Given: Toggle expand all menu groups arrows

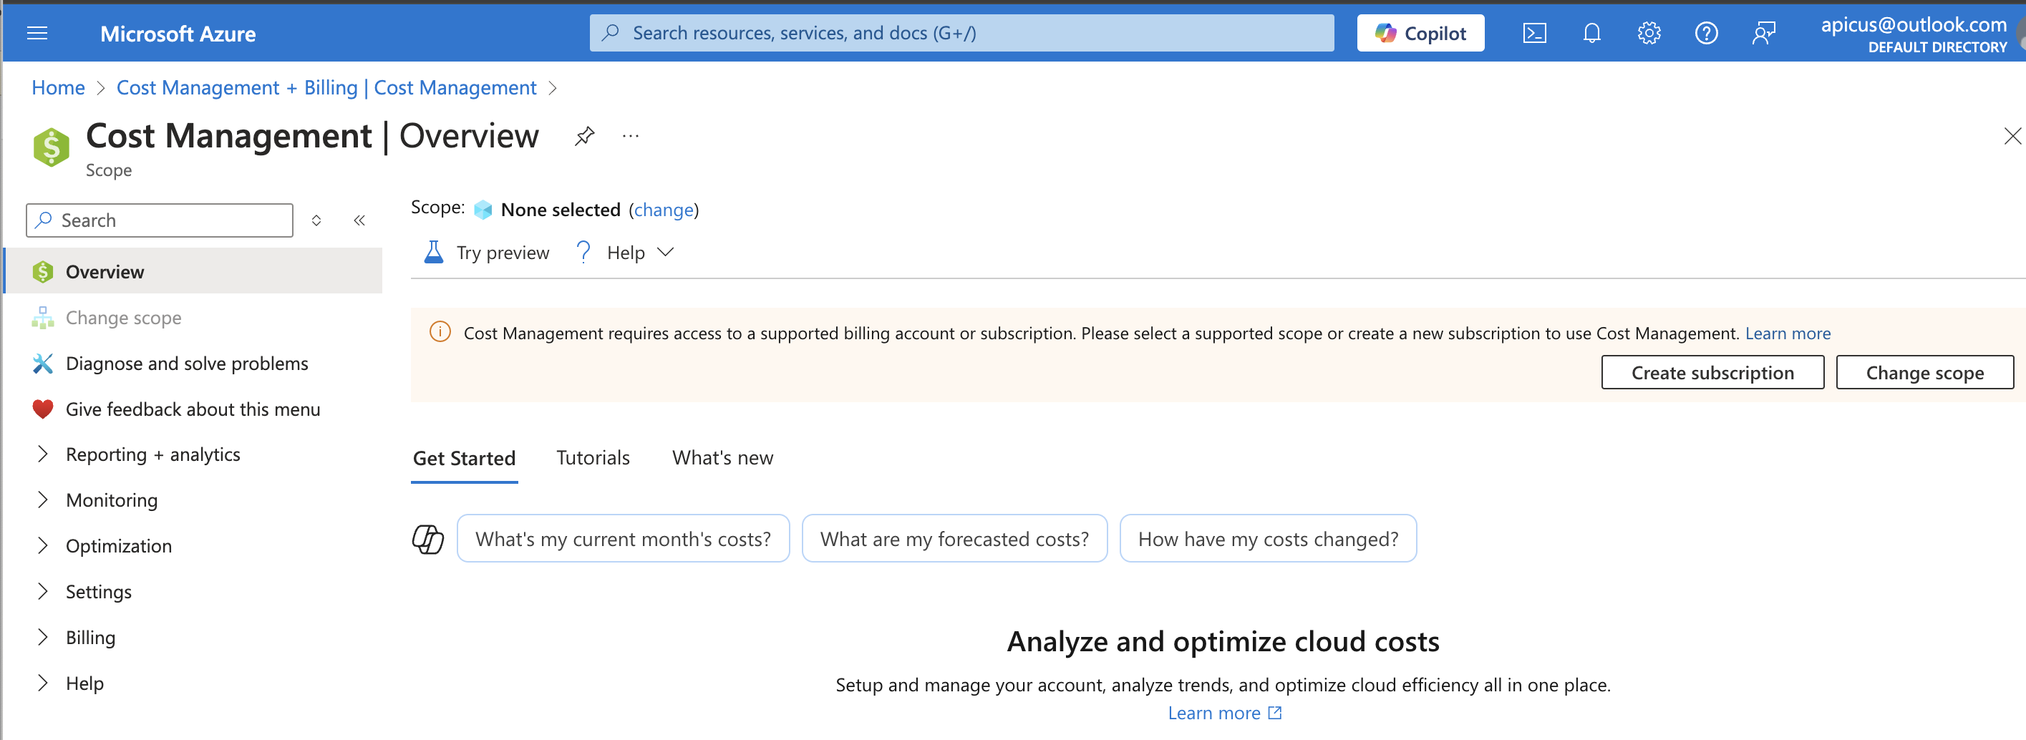Looking at the screenshot, I should tap(316, 220).
